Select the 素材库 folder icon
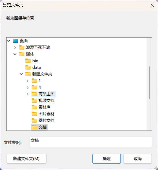This screenshot has height=170, width=158. (34, 107)
